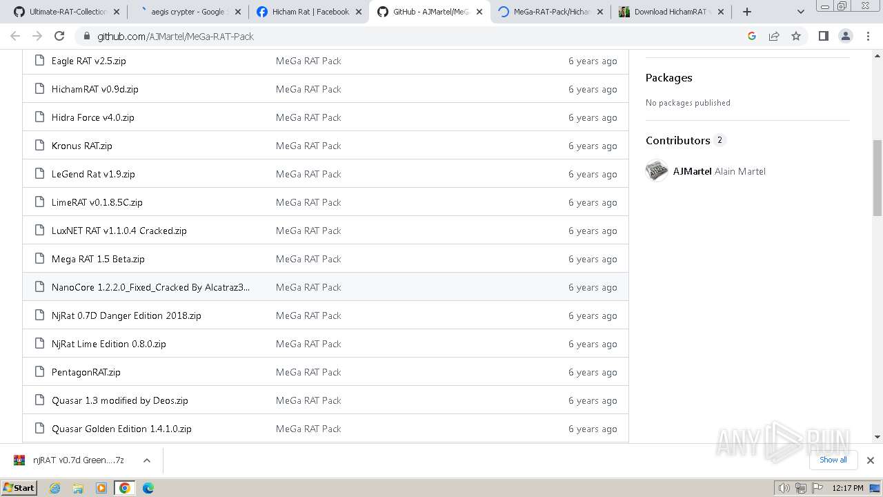Open Eagle RAT v2.5.zip file

[x=88, y=61]
